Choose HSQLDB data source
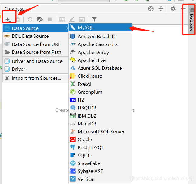This screenshot has width=196, height=184. pos(100,108)
